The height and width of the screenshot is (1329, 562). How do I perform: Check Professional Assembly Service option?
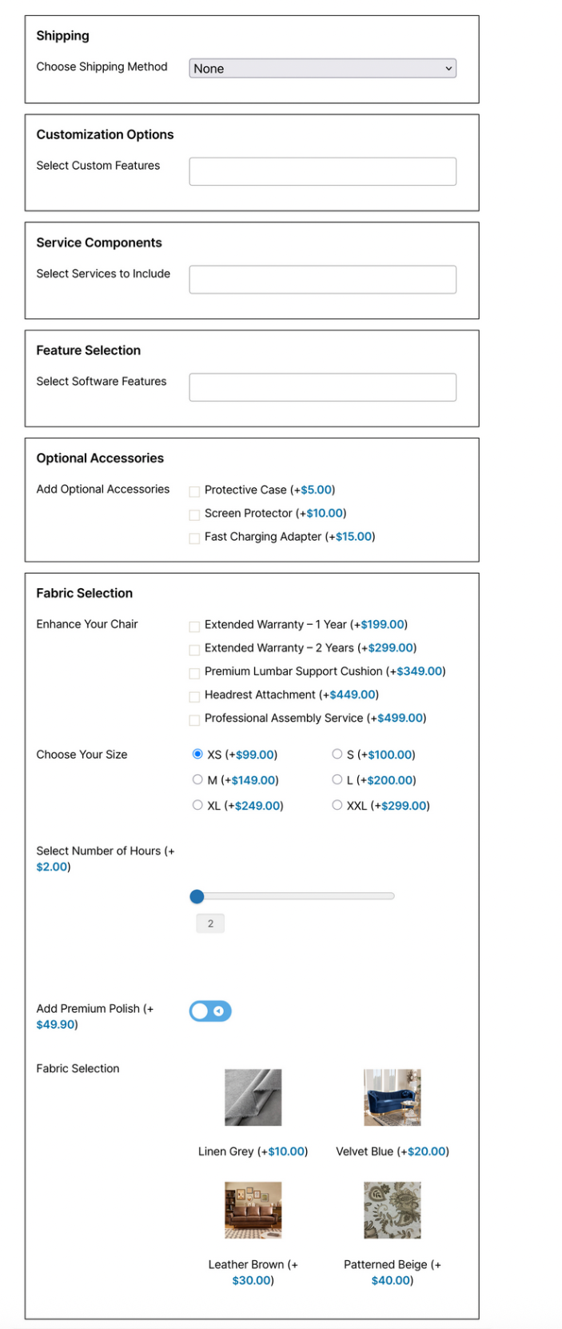pos(194,719)
